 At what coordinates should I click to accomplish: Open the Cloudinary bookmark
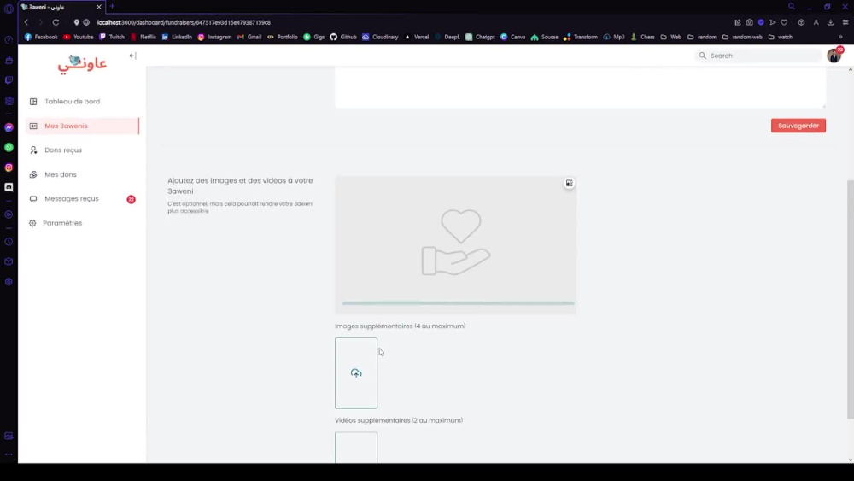tap(380, 37)
